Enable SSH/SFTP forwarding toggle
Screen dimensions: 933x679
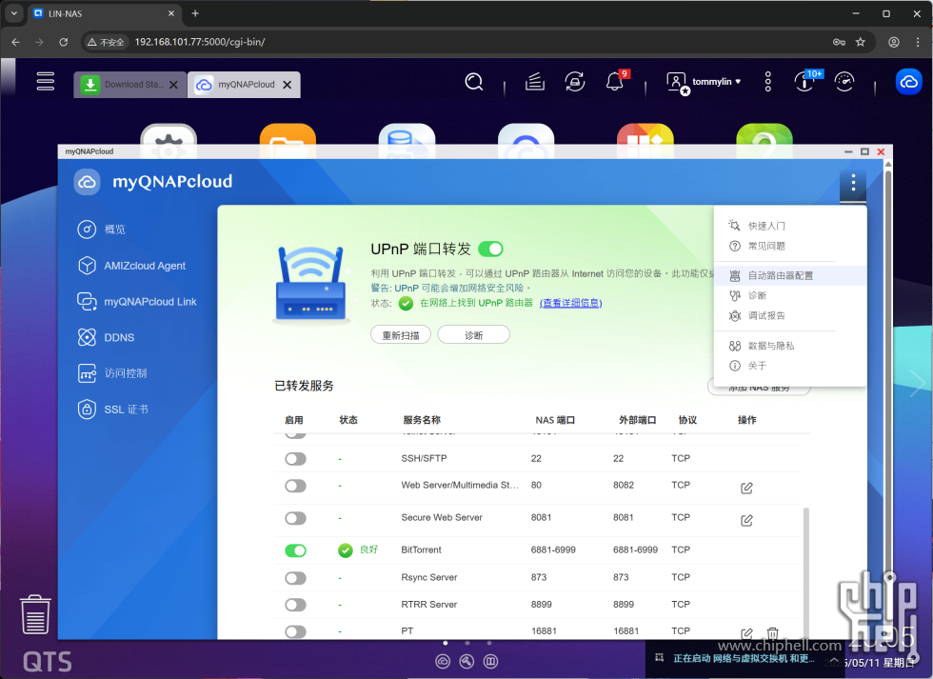(295, 459)
